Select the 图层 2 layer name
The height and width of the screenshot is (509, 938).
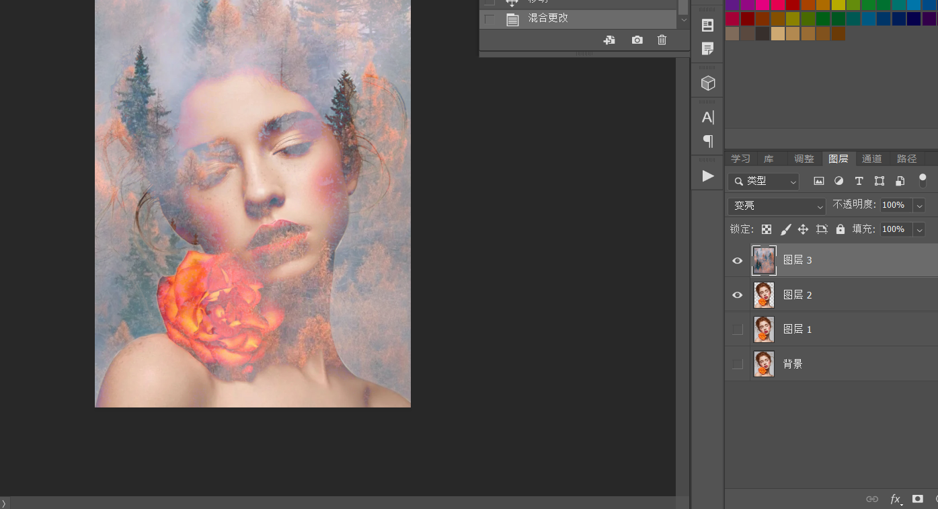797,295
